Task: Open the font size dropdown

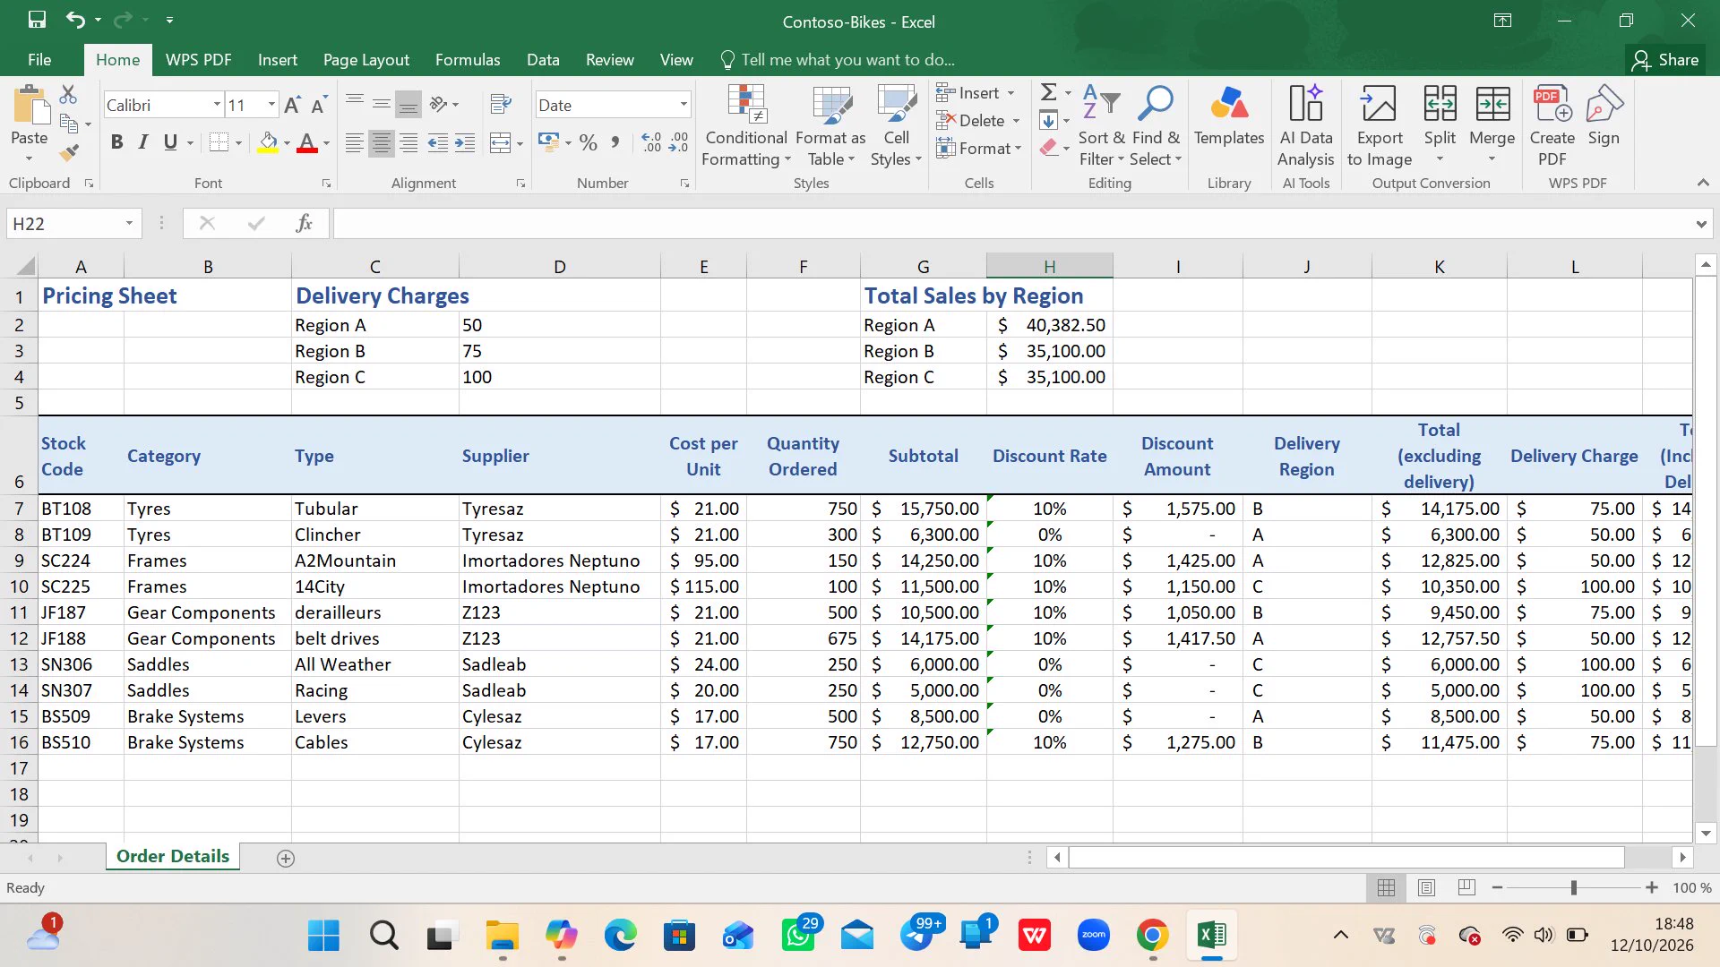Action: click(x=271, y=105)
